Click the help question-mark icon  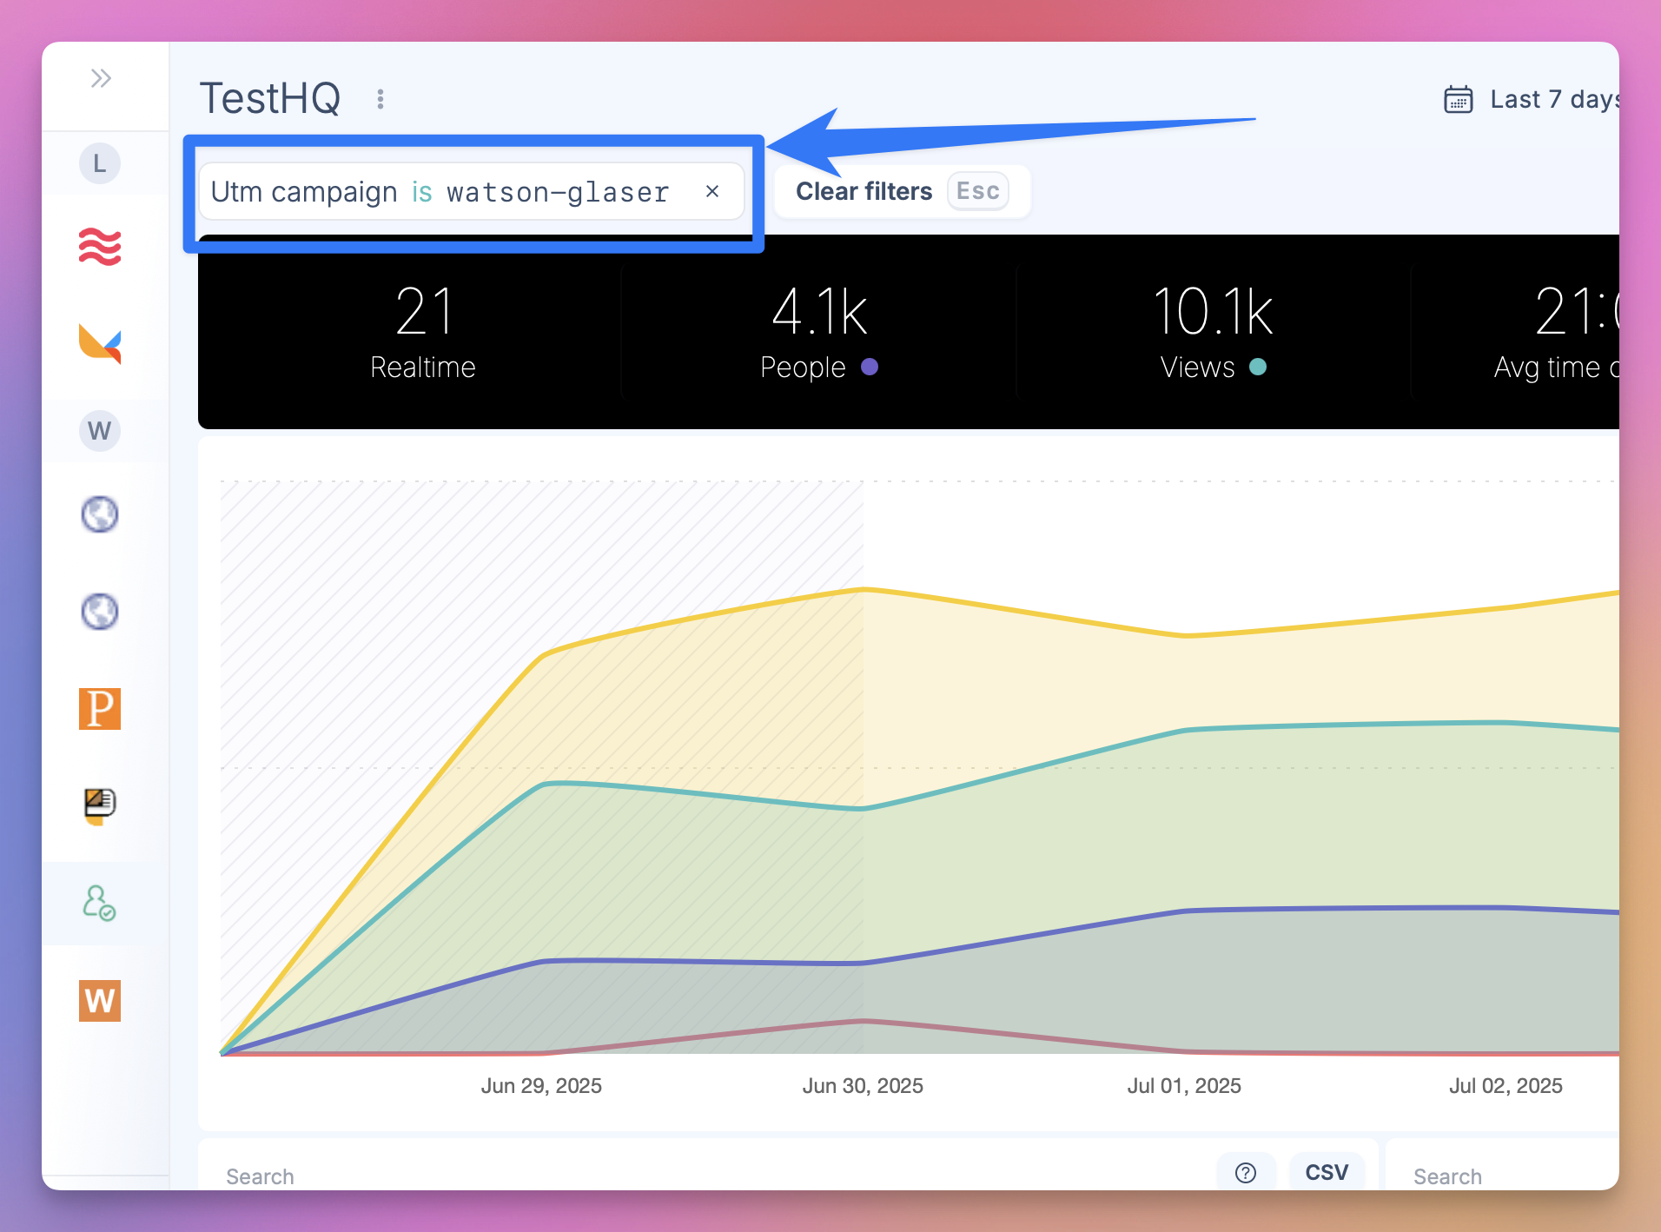tap(1247, 1171)
